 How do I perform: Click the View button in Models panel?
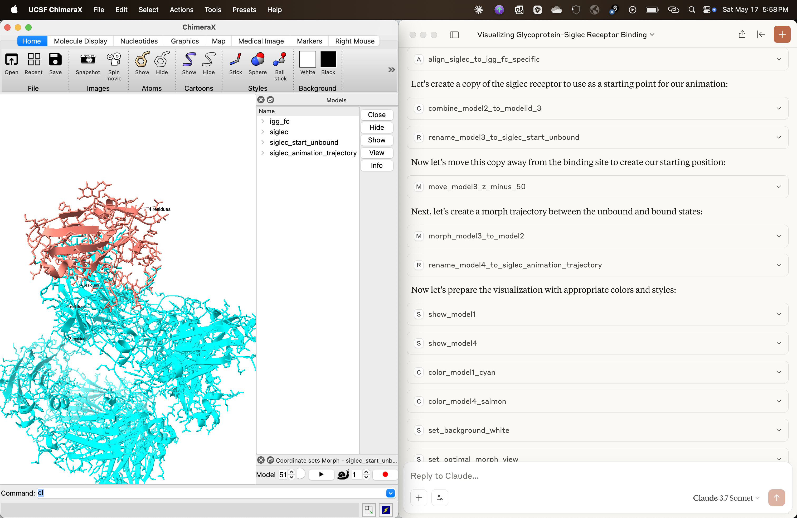376,153
